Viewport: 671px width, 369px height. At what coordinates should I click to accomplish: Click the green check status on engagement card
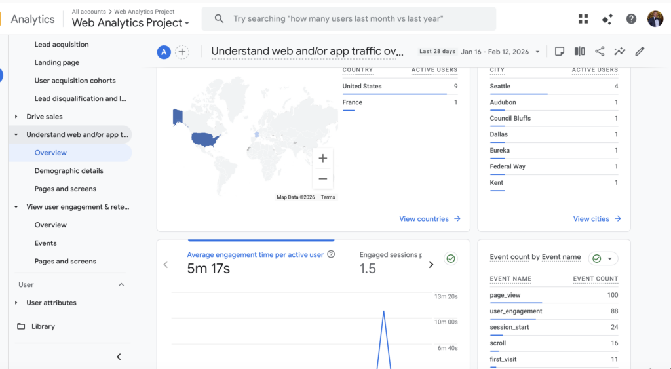coord(451,259)
